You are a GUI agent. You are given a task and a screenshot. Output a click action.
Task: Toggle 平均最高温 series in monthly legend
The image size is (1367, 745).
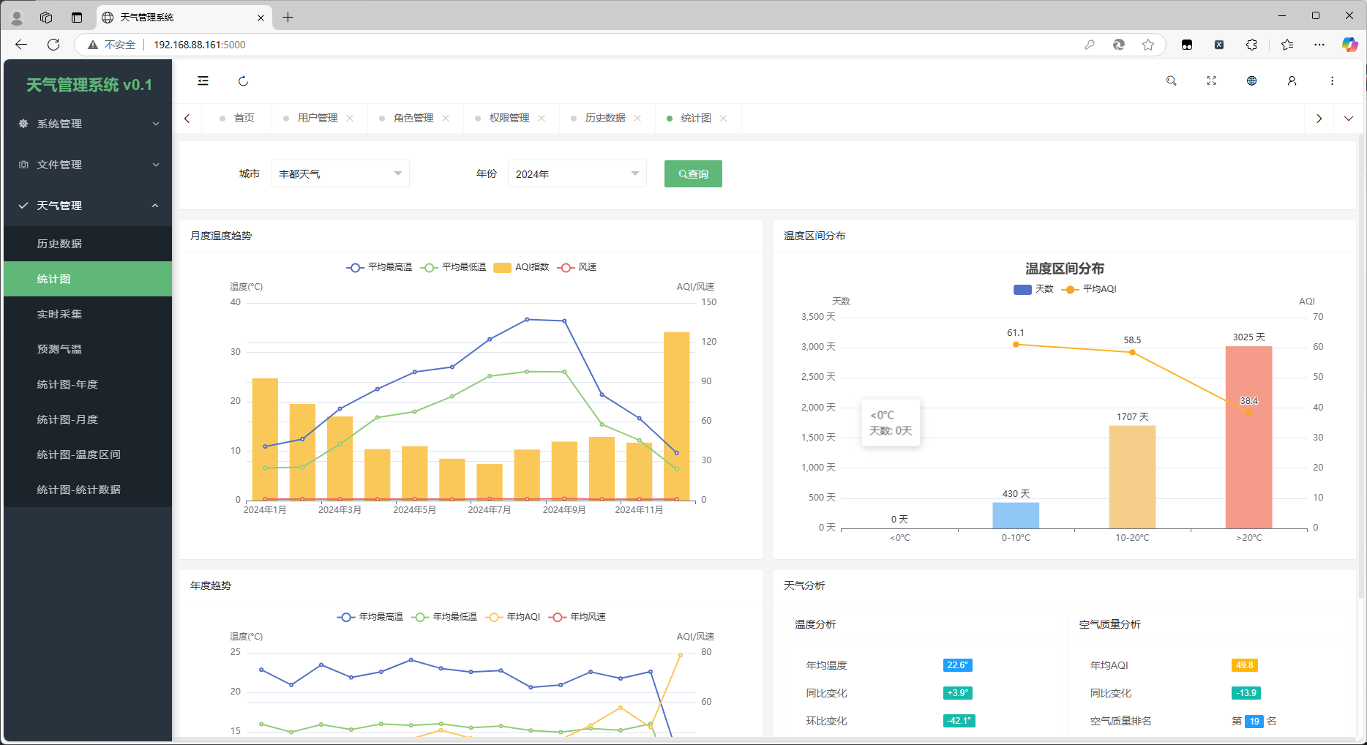(x=379, y=267)
